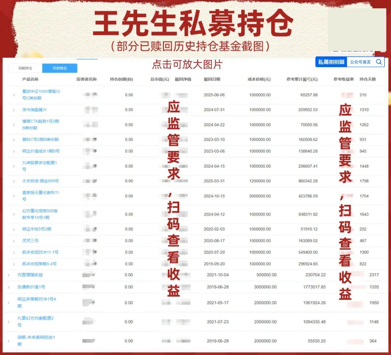Expand the 凯丰宏观对冲11-1号 row

(14, 252)
